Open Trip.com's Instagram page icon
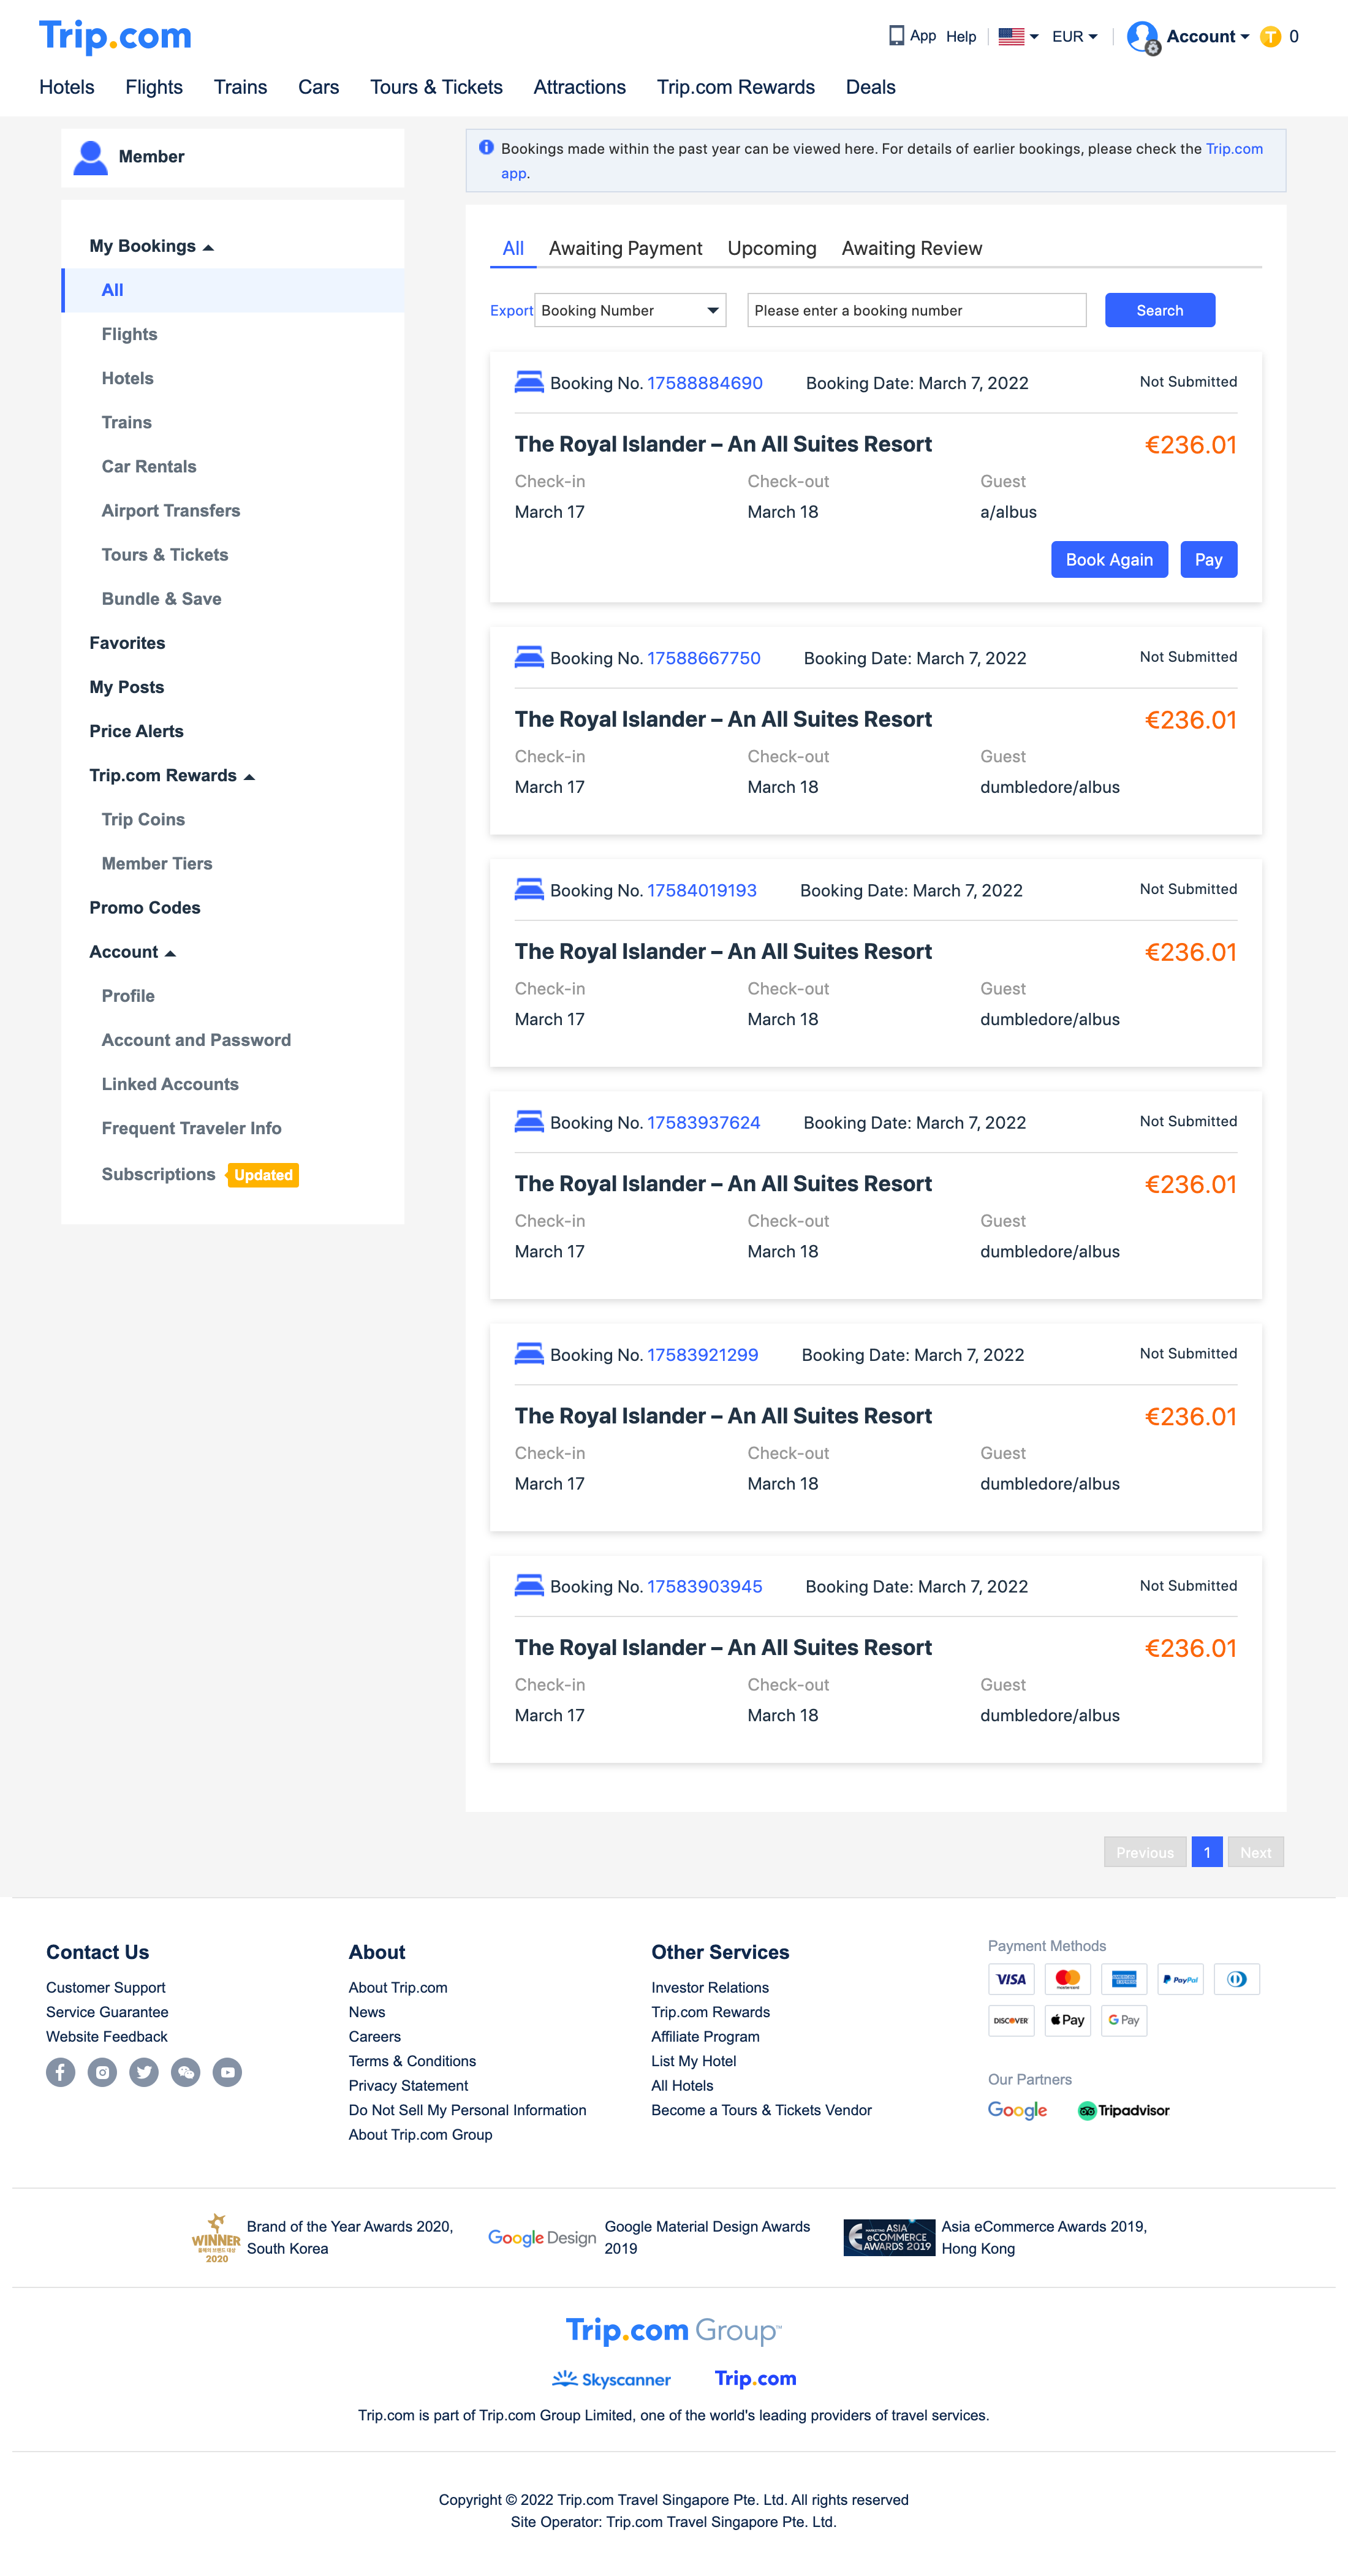This screenshot has width=1348, height=2576. [x=102, y=2072]
